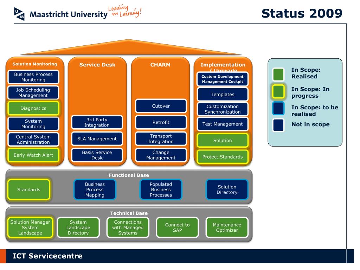360x270 pixels.
Task: Select the Business Process Monitoring box
Action: coord(33,77)
